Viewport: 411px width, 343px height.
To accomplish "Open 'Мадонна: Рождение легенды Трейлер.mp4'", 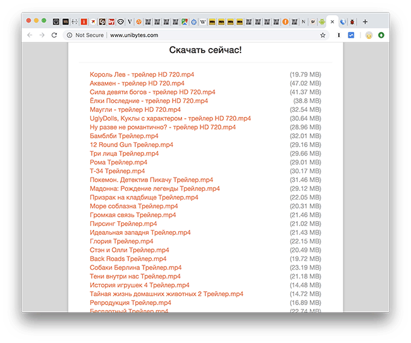I will click(x=155, y=188).
